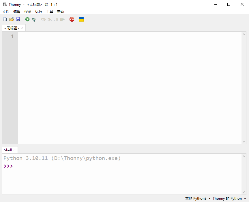
Task: Open the 运行 menu
Action: pos(39,12)
